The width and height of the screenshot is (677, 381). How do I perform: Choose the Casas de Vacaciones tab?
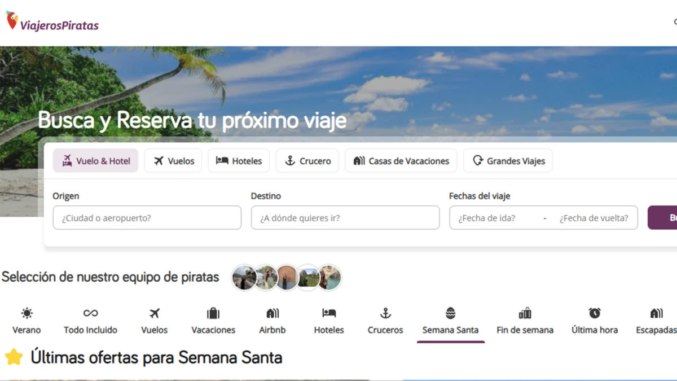tap(401, 160)
